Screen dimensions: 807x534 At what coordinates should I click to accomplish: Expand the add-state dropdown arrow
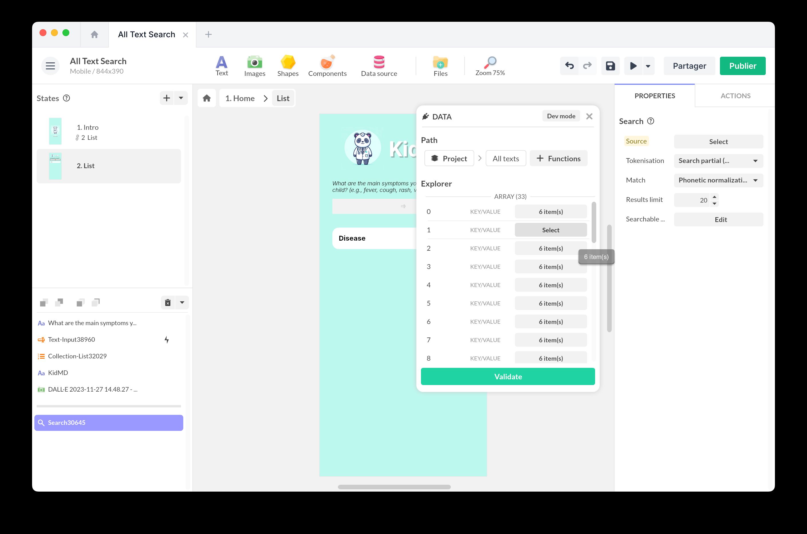pyautogui.click(x=181, y=98)
